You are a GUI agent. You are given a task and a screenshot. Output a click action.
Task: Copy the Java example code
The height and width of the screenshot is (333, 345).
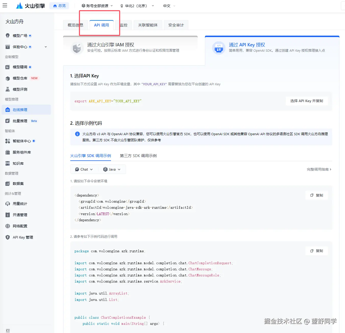(x=316, y=251)
